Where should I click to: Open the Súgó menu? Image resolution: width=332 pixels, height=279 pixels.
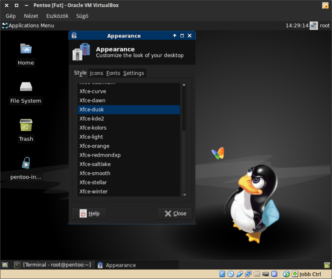82,16
